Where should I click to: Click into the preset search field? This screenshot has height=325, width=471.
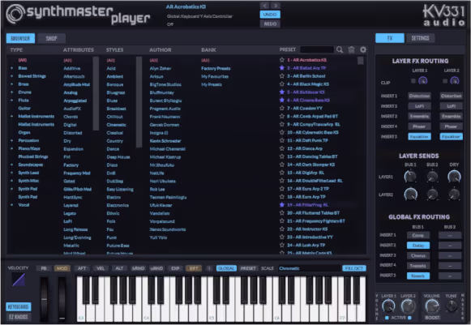tap(317, 49)
